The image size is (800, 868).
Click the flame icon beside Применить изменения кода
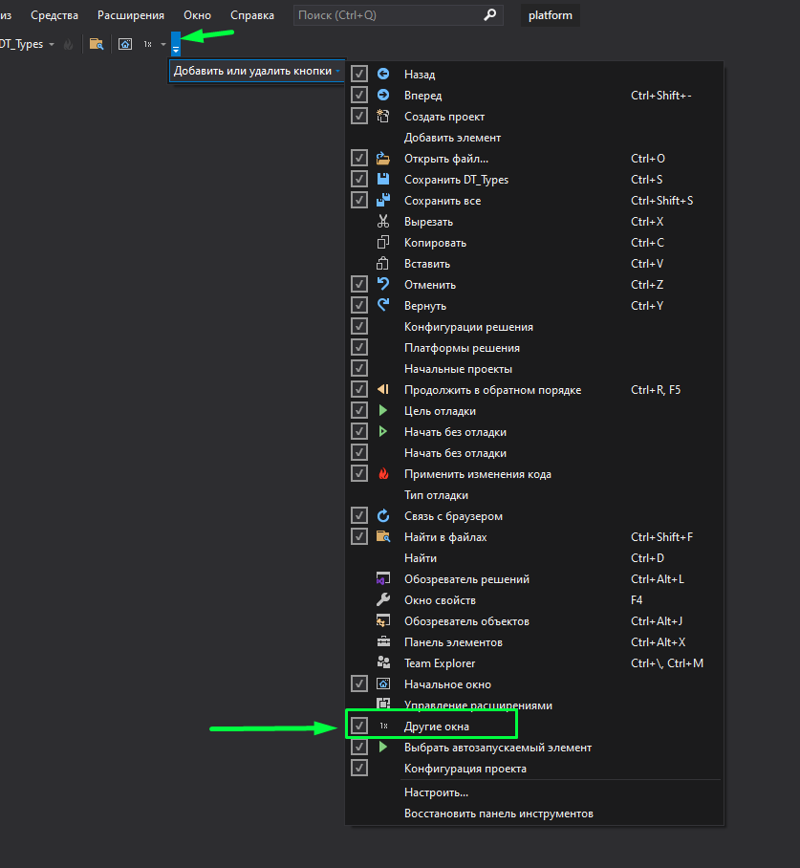(x=383, y=474)
